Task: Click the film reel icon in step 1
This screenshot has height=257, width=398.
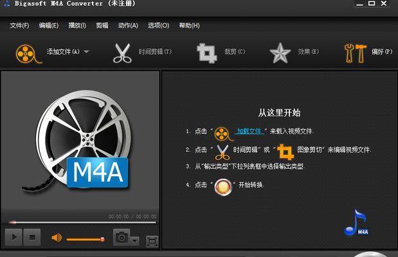Action: coord(223,134)
